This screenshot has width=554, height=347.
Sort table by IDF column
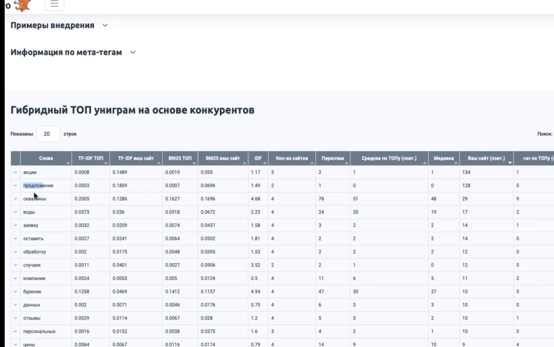pos(258,158)
